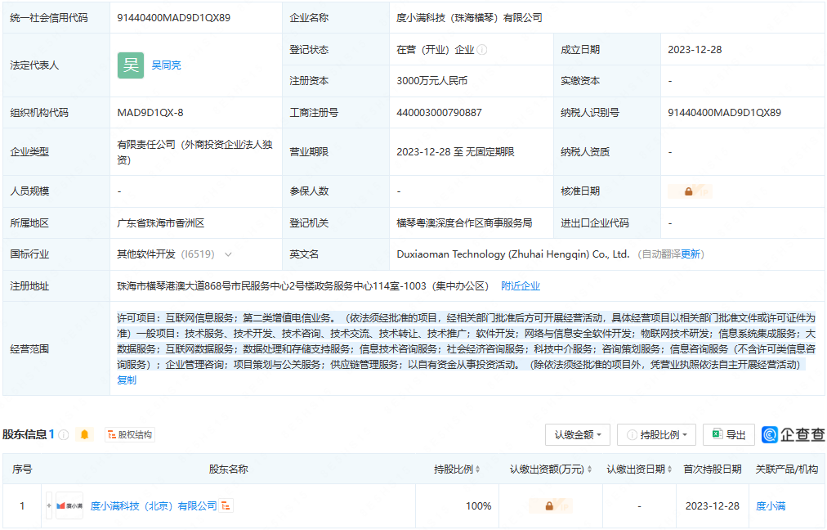Select registered capital 3000万元人民币
This screenshot has height=530, width=827.
coord(432,81)
